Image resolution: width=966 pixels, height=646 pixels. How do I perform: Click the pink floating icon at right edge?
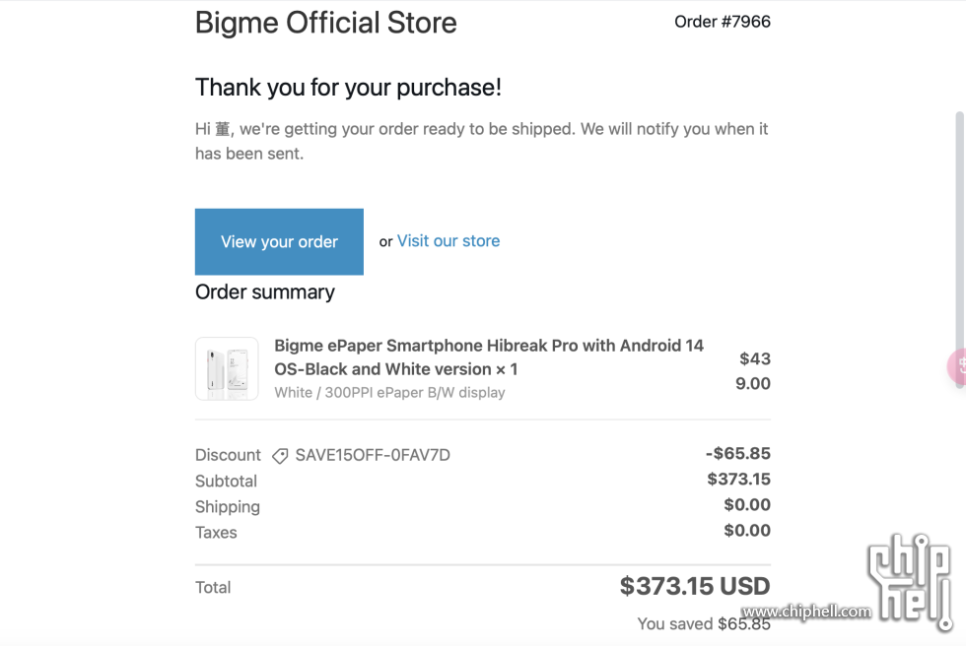tap(957, 366)
